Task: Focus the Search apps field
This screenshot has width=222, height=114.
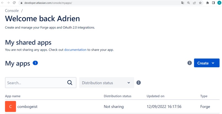Action: coord(41,83)
